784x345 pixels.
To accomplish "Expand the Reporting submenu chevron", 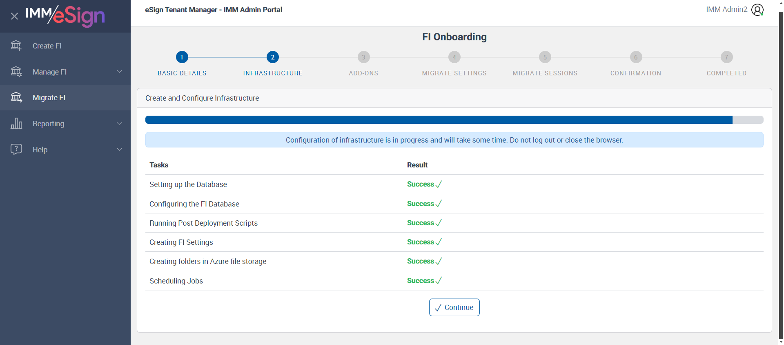I will (120, 123).
